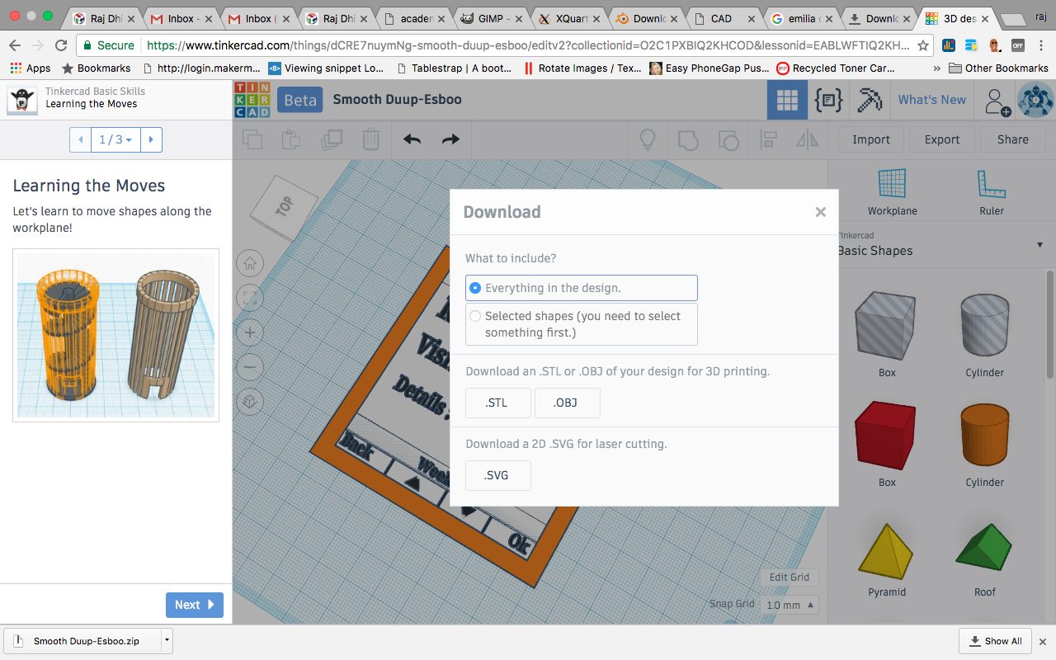The image size is (1056, 660).
Task: Click Show All downloads button
Action: (x=994, y=641)
